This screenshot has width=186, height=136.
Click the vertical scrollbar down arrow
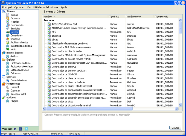pyautogui.click(x=180, y=105)
